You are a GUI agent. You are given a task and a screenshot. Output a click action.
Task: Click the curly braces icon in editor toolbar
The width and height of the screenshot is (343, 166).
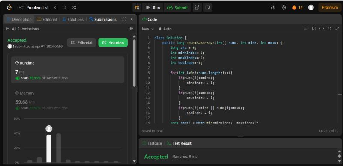[x=321, y=29]
